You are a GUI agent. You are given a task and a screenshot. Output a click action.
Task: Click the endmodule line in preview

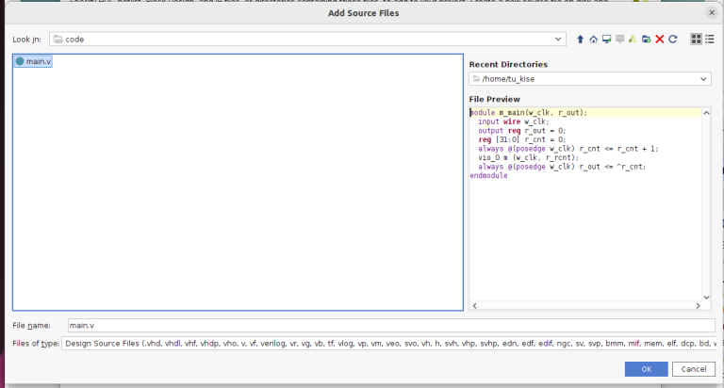point(488,175)
